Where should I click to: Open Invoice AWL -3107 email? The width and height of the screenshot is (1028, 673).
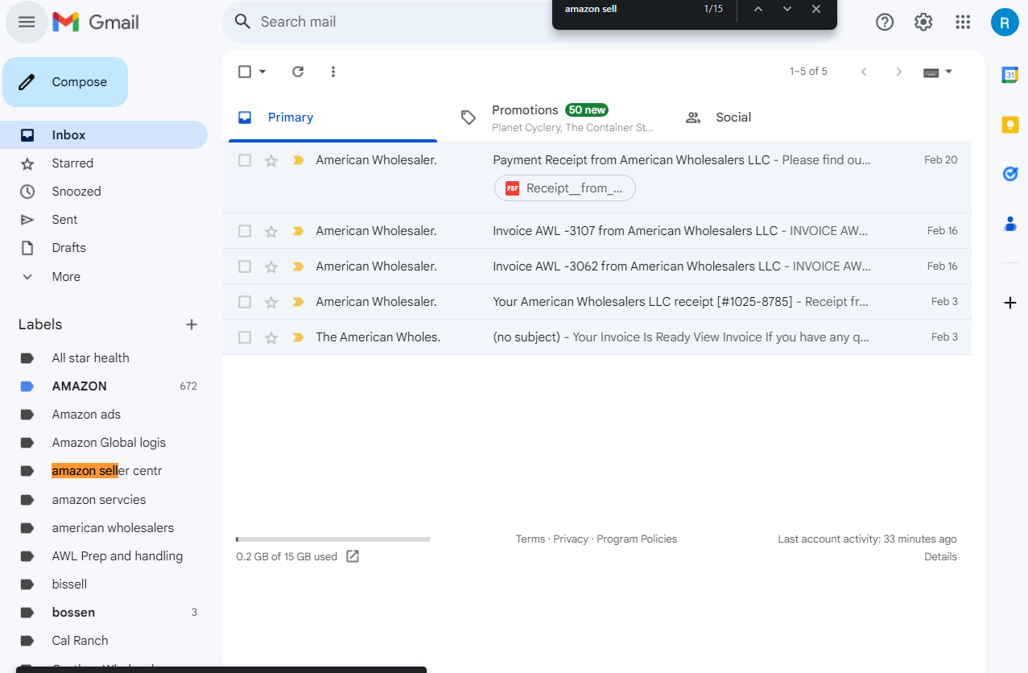click(597, 231)
